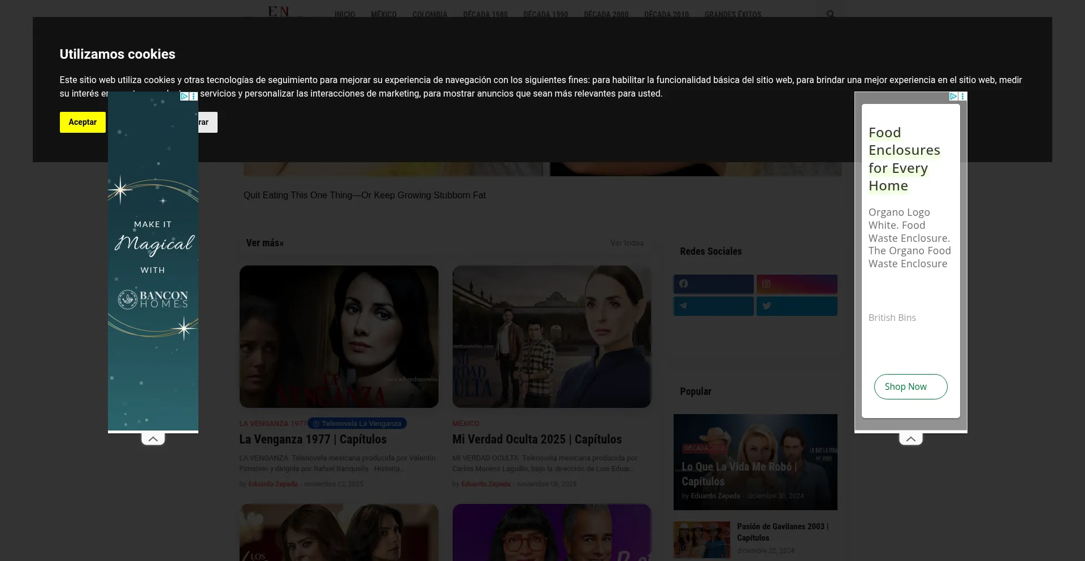Open 'La Venganza 1977 | Capítulos' article title
This screenshot has width=1085, height=561.
point(313,440)
